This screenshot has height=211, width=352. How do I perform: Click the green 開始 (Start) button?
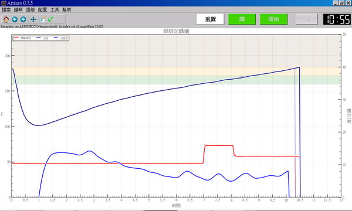pos(273,19)
